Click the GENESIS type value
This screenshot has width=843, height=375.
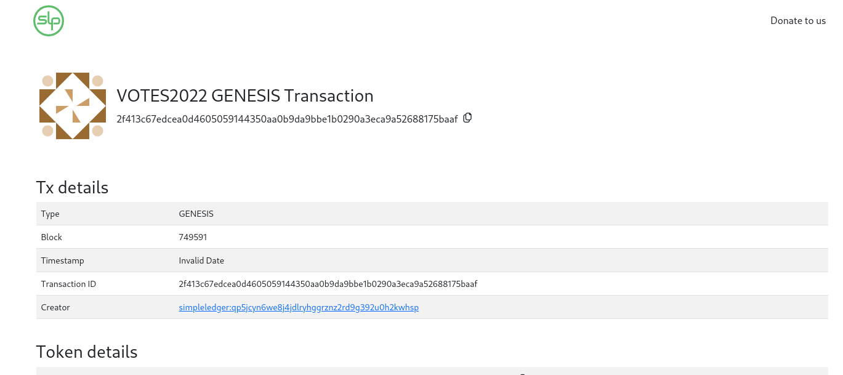(x=196, y=214)
